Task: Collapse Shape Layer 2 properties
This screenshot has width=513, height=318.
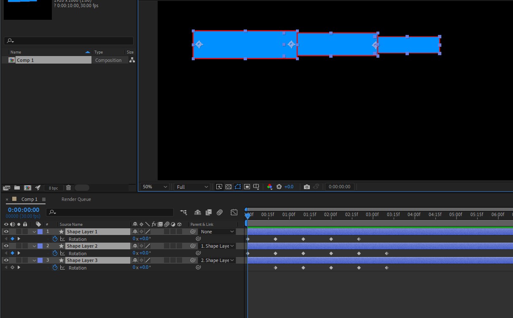Action: click(35, 246)
